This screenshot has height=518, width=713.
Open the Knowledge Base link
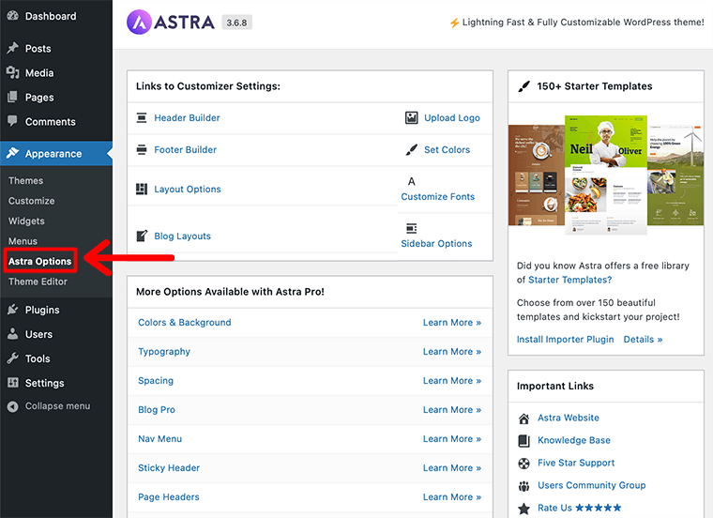(x=573, y=440)
